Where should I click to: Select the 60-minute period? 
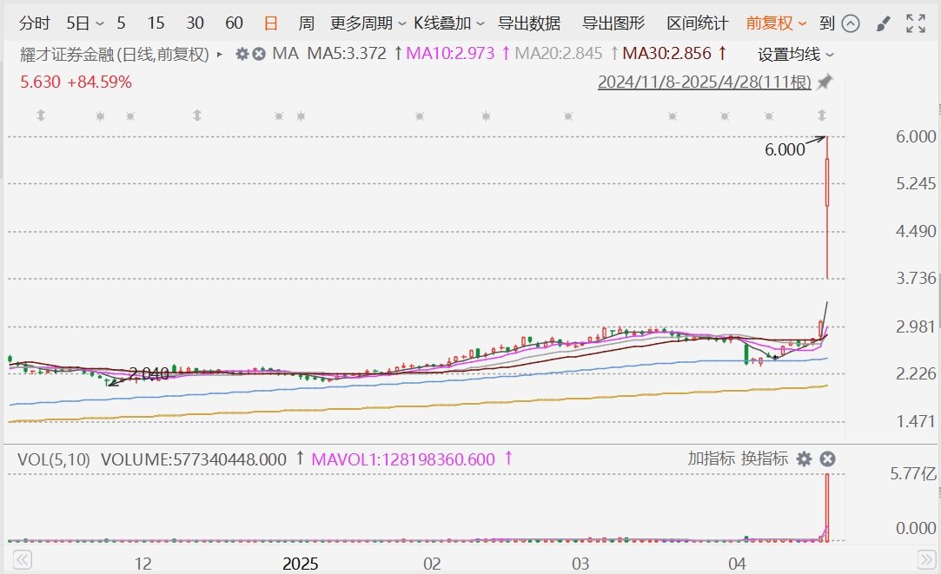(234, 23)
